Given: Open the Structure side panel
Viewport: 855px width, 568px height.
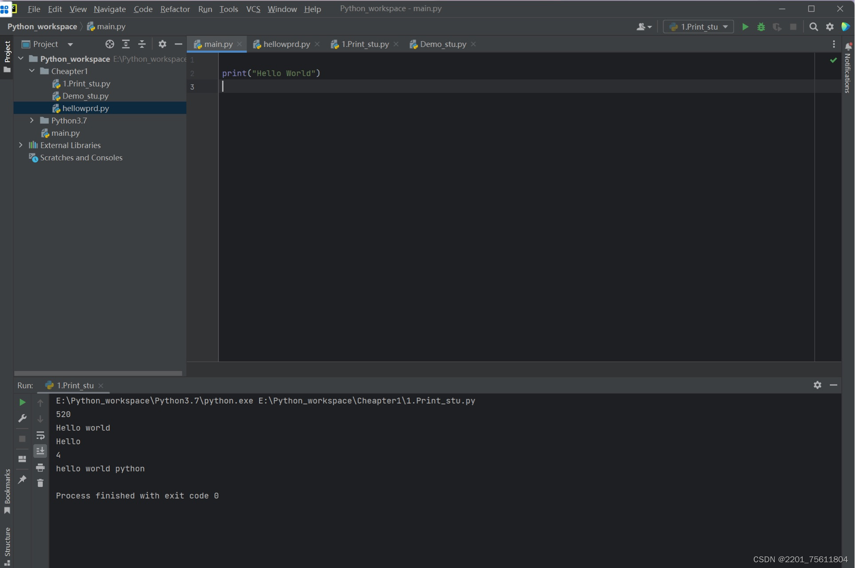Looking at the screenshot, I should (7, 546).
